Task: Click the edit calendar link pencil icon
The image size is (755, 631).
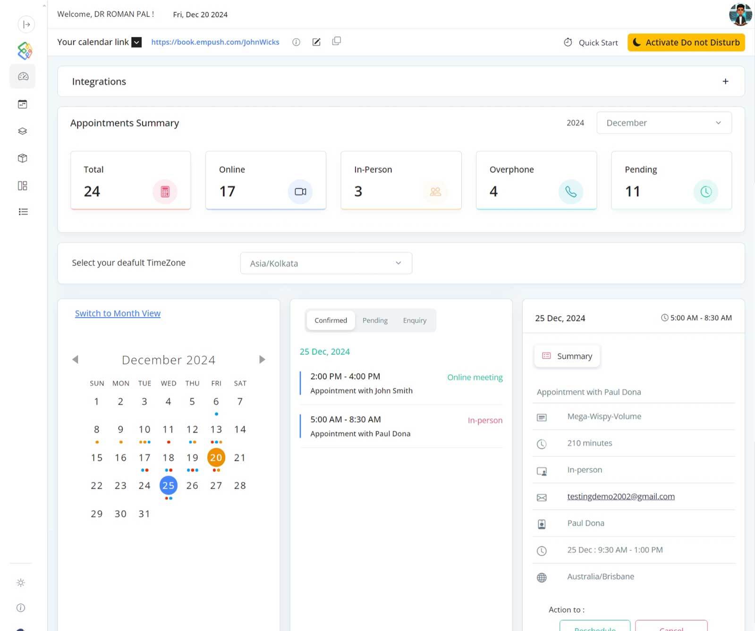Action: click(x=316, y=42)
